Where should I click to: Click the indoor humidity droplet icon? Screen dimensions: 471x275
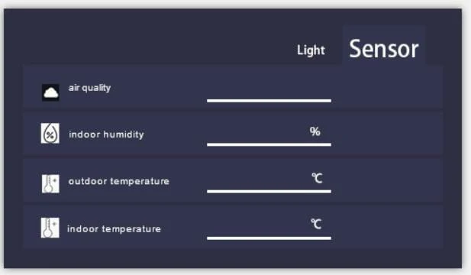pyautogui.click(x=50, y=133)
